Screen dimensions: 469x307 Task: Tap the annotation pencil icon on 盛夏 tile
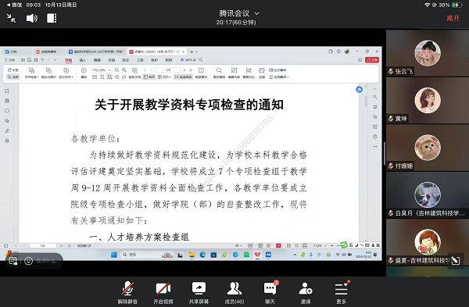[x=456, y=260]
